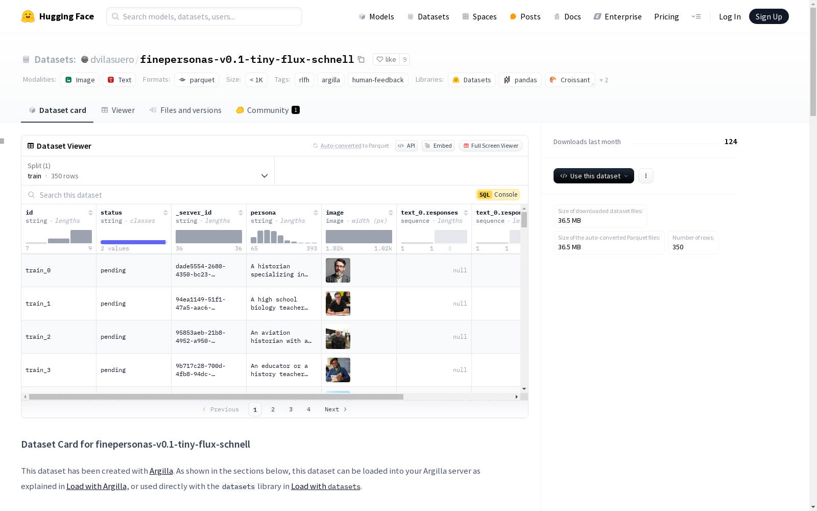Open Docs in the navigation

567,16
